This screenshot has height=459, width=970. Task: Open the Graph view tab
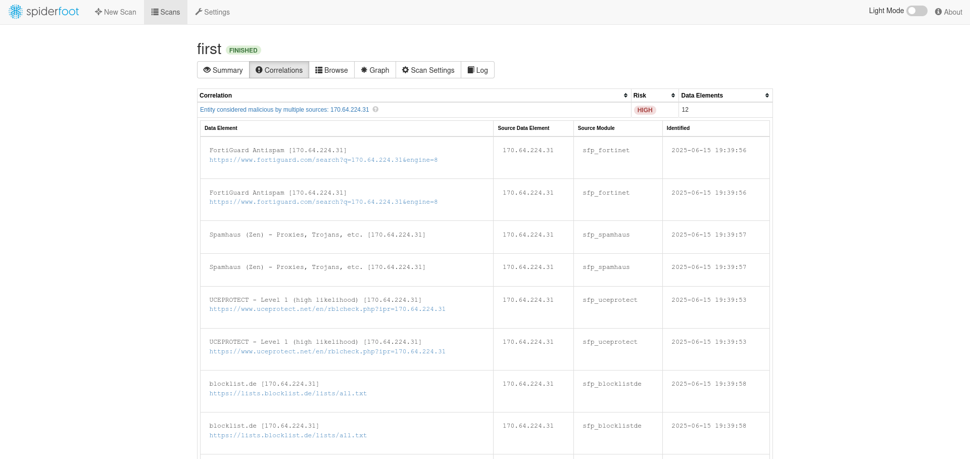click(375, 70)
